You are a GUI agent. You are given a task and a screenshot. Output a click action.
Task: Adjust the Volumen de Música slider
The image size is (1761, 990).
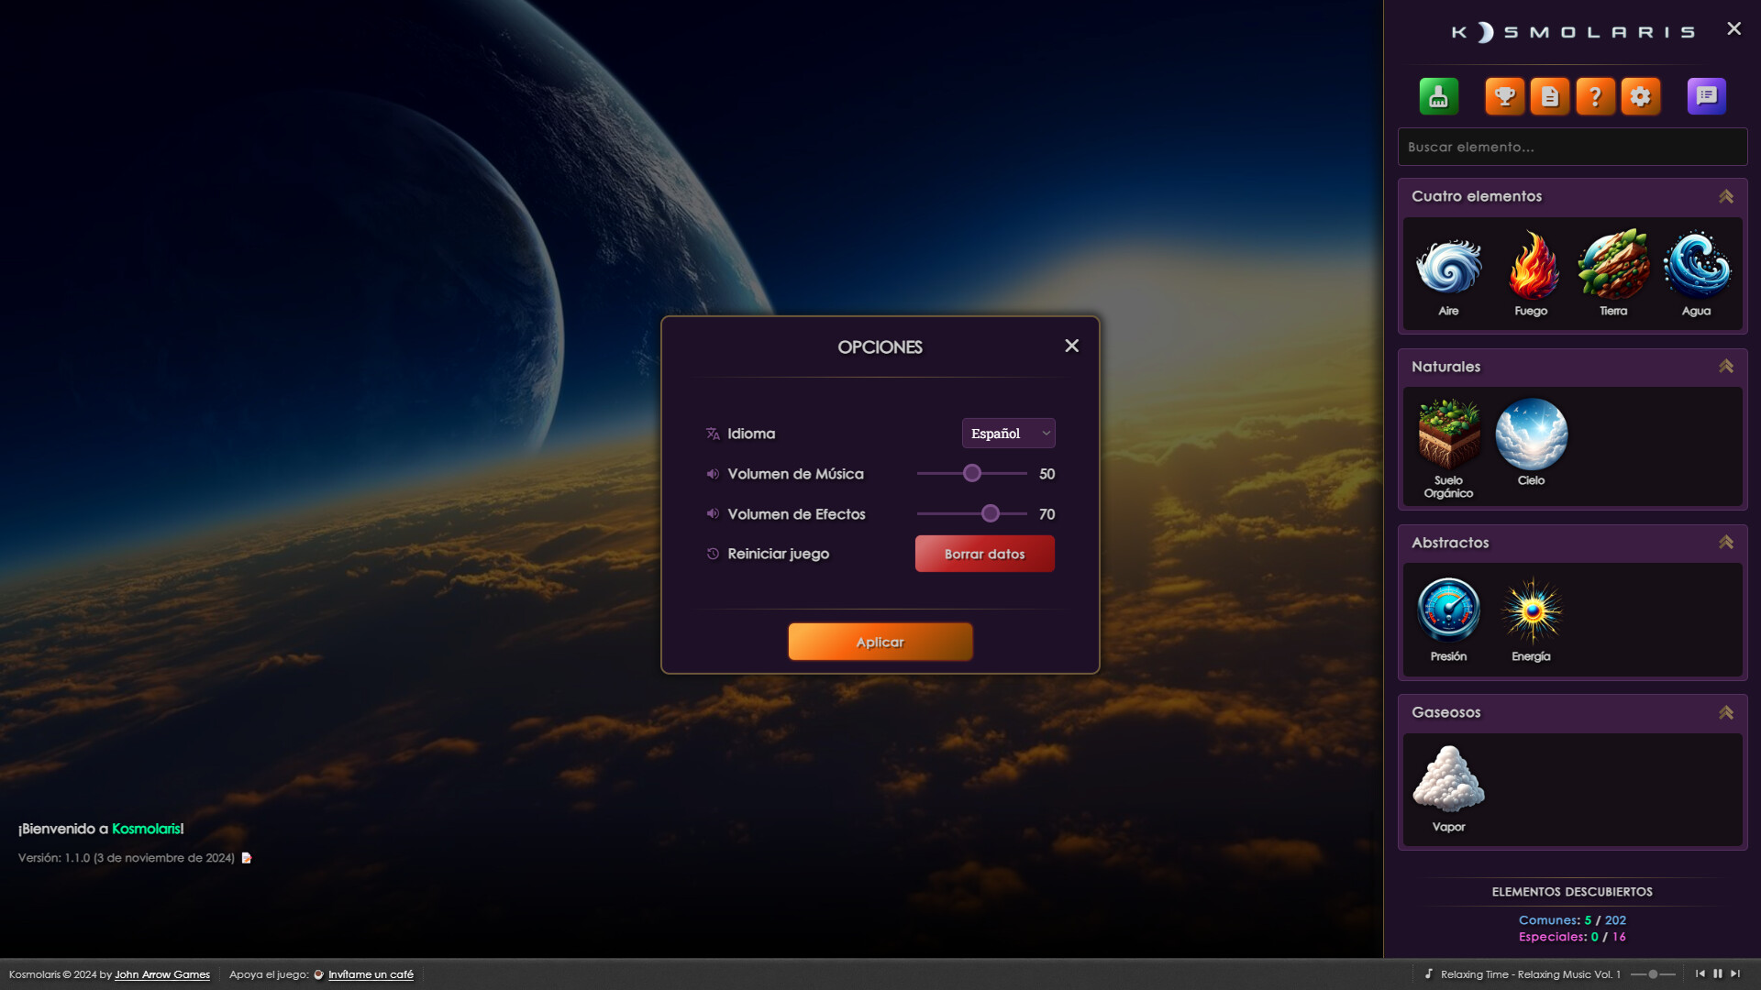pyautogui.click(x=971, y=474)
